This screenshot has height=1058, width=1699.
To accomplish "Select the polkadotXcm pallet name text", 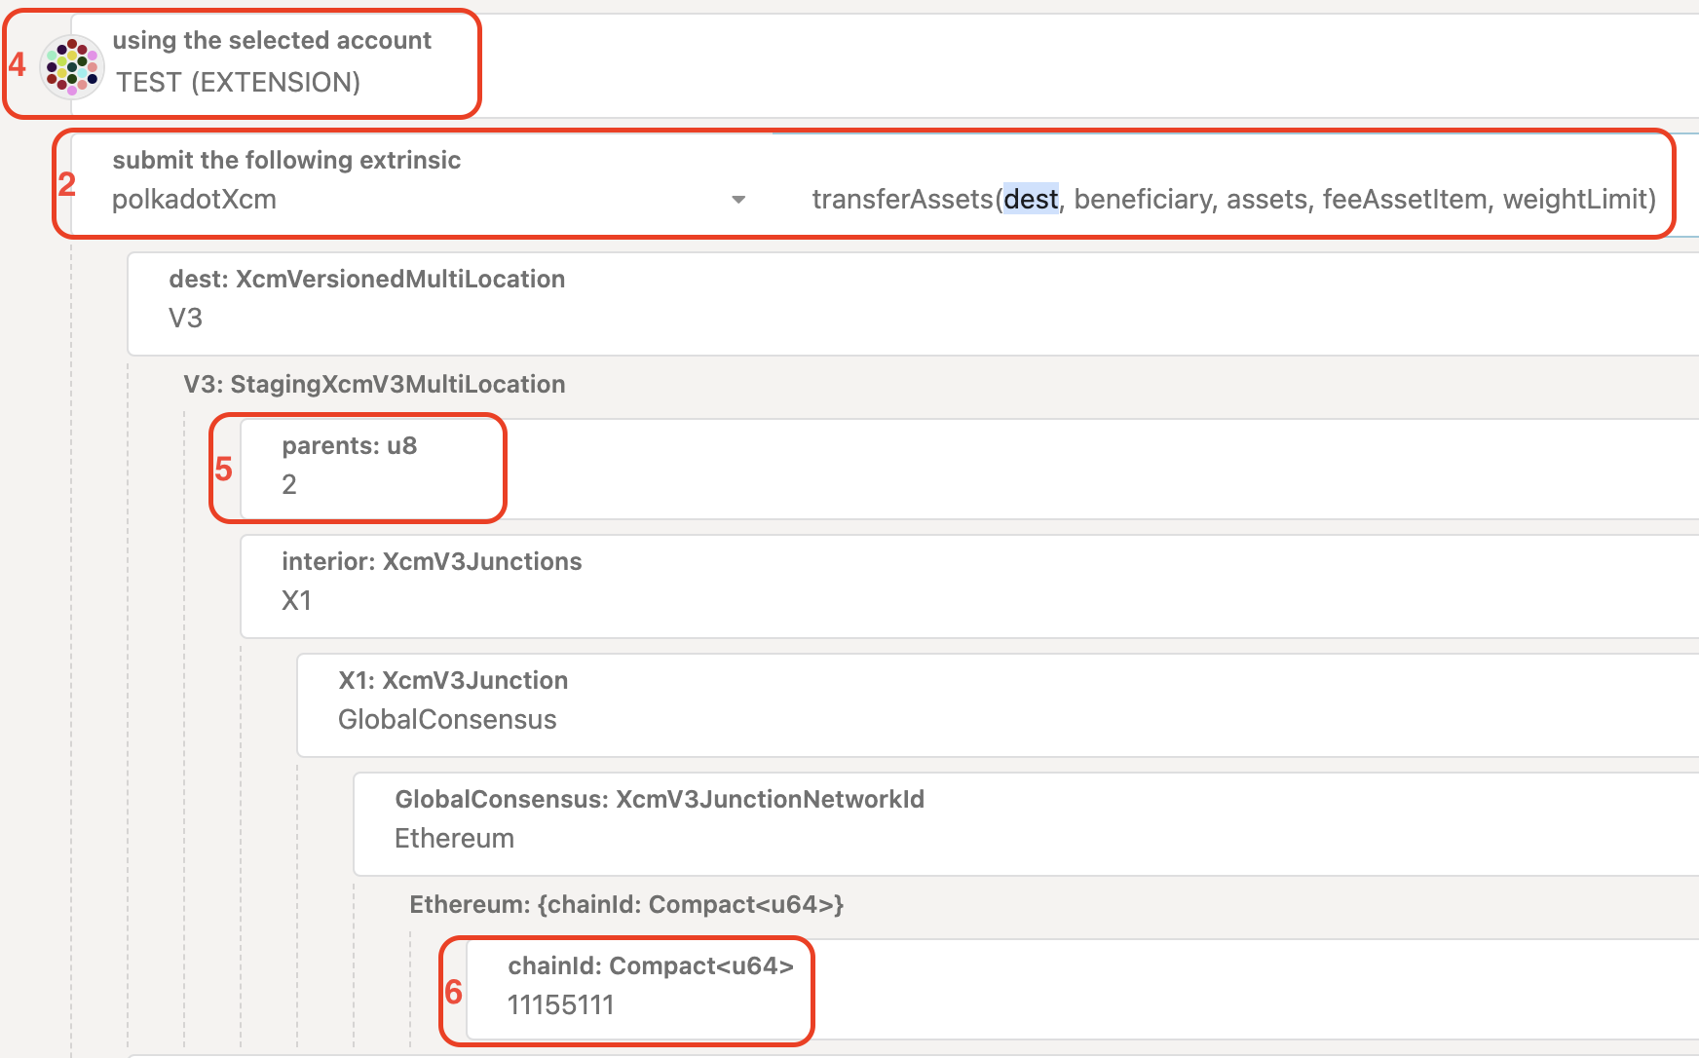I will coord(194,200).
